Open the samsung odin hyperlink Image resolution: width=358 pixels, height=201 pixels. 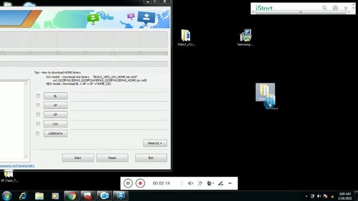[17, 166]
